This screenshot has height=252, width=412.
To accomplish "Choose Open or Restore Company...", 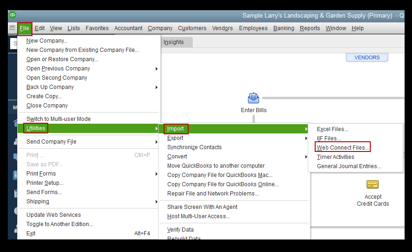I will click(89, 59).
